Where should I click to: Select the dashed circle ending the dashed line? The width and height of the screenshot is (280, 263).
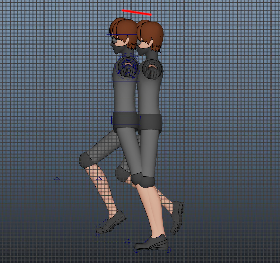[128, 242]
